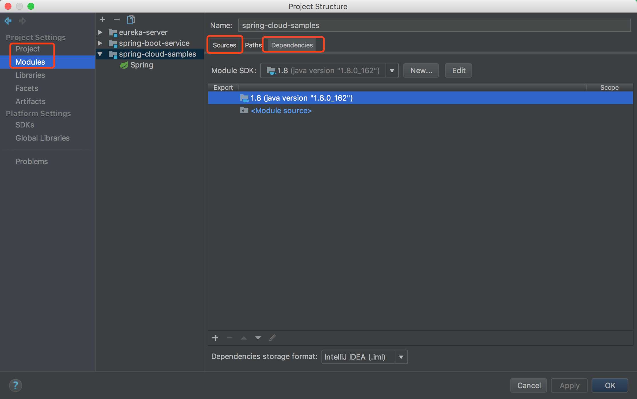
Task: Remove the selected dependency
Action: pyautogui.click(x=230, y=338)
